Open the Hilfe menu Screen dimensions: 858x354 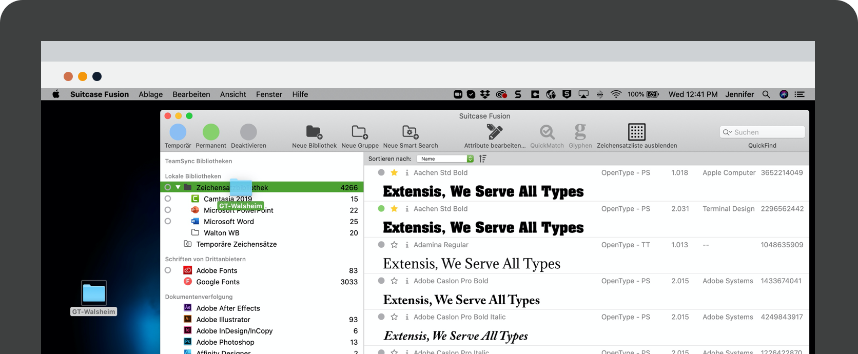tap(300, 94)
